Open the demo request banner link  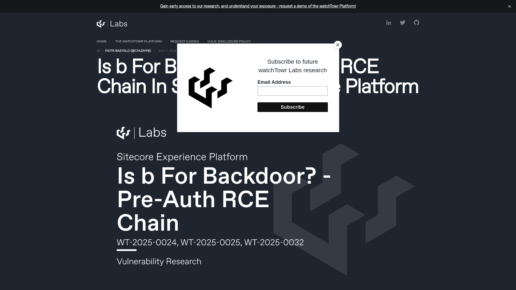(x=258, y=6)
